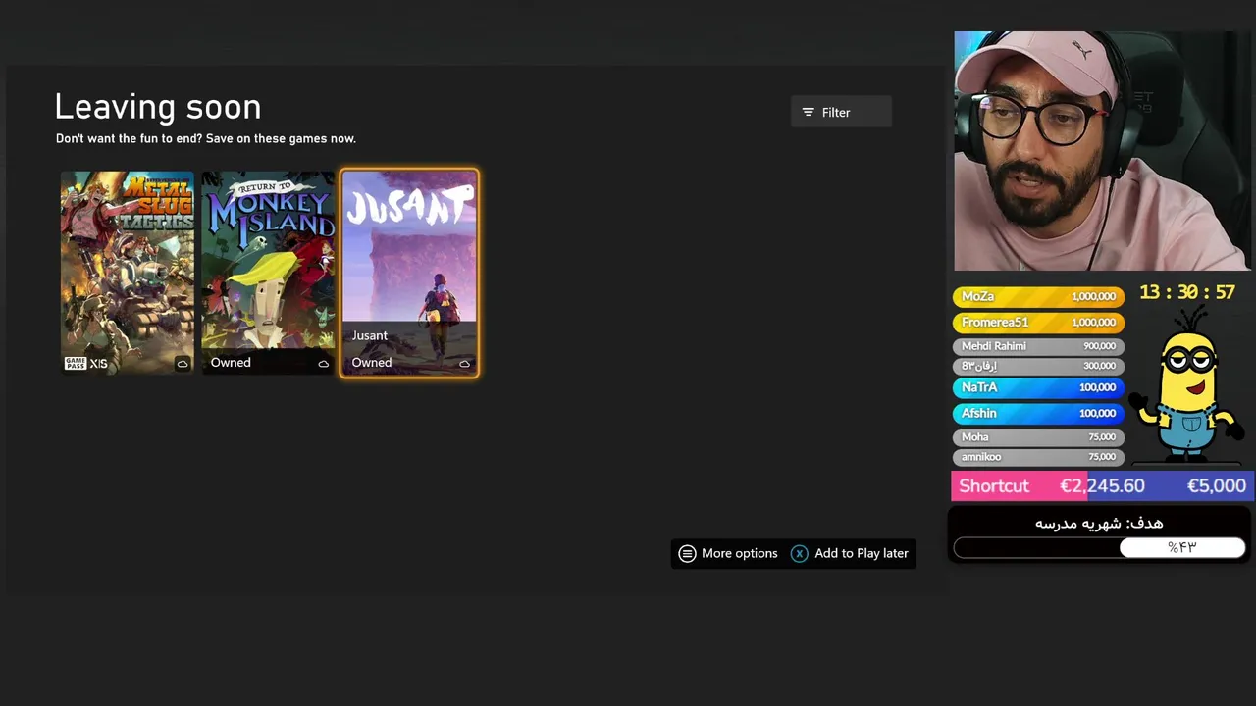Screen dimensions: 1256x706
Task: Click Owned label under Jusant
Action: [x=372, y=363]
